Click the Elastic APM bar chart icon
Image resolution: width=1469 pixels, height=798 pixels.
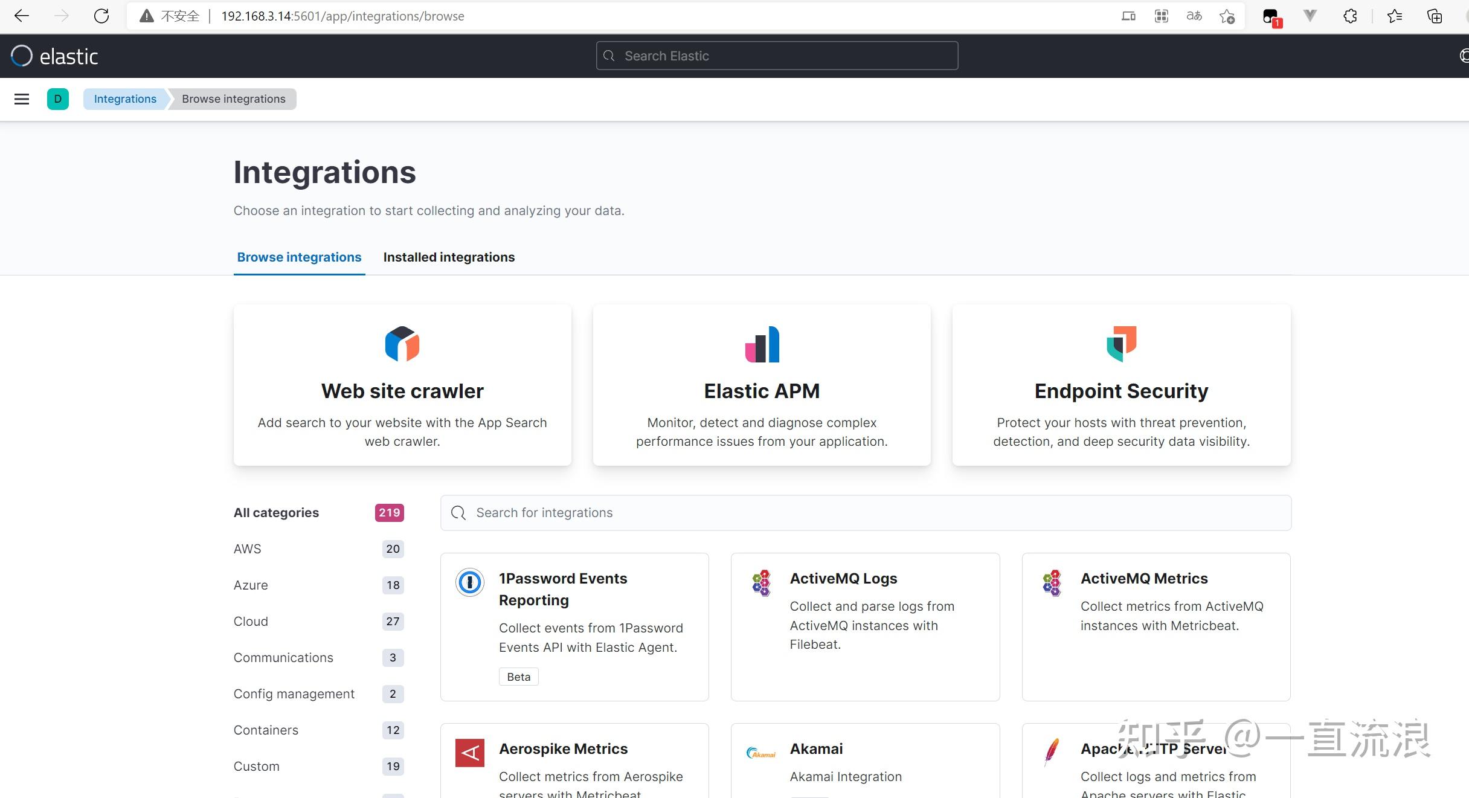[762, 344]
